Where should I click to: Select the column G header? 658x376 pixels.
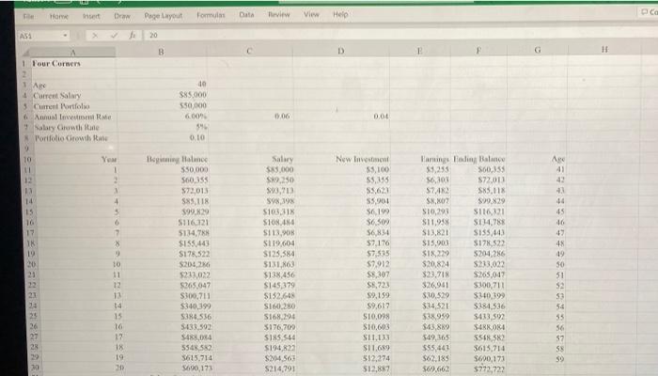click(538, 50)
